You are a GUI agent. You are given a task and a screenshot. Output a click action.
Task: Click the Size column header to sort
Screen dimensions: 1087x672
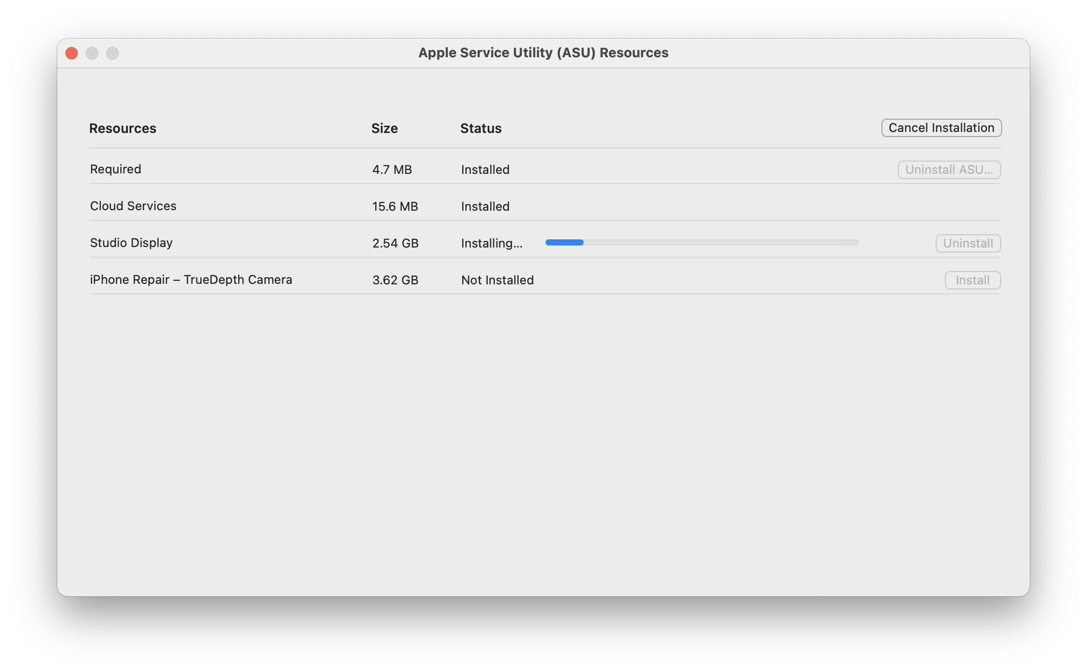point(384,127)
